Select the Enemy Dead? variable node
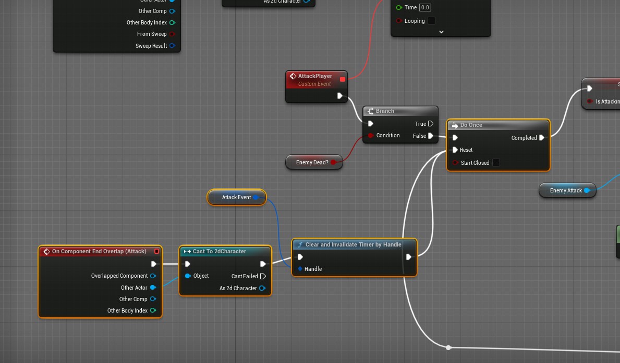The width and height of the screenshot is (620, 363). point(312,162)
